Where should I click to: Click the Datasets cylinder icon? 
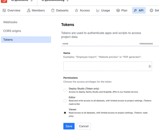(53, 11)
